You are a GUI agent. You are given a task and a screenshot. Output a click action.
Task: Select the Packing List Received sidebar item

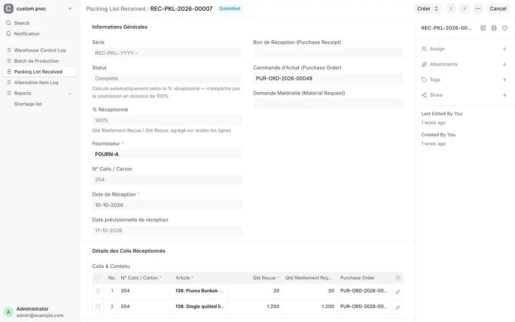(x=40, y=71)
